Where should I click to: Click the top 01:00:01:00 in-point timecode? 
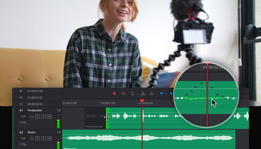pyautogui.click(x=35, y=91)
